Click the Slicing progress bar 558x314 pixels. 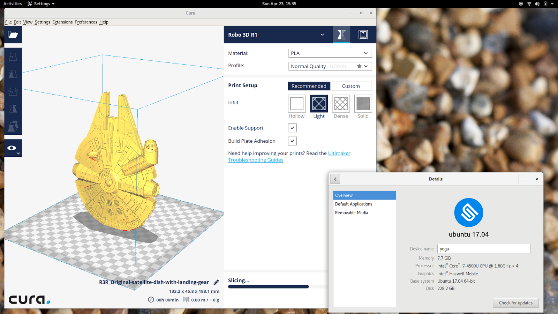(278, 287)
